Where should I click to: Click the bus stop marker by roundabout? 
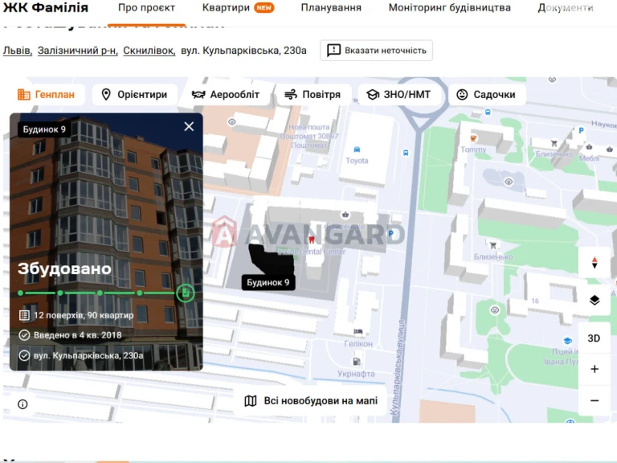pos(488,112)
